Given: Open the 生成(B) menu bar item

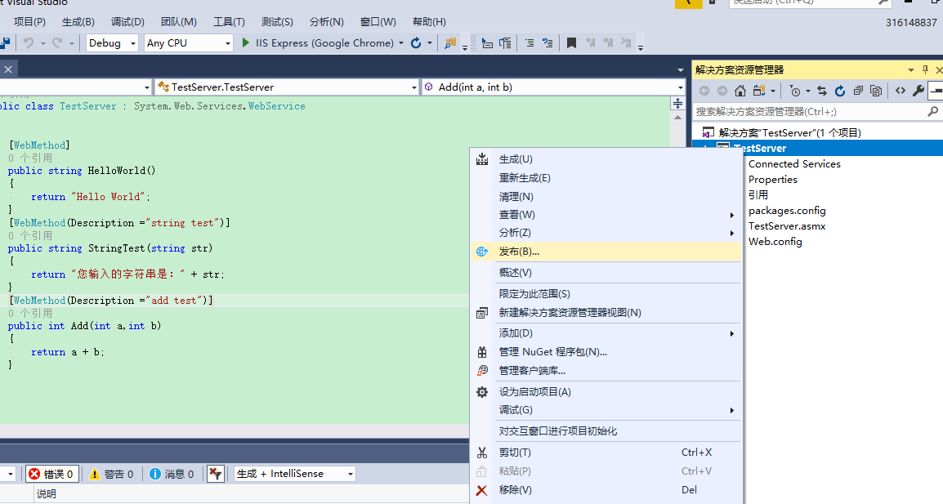Looking at the screenshot, I should click(78, 22).
